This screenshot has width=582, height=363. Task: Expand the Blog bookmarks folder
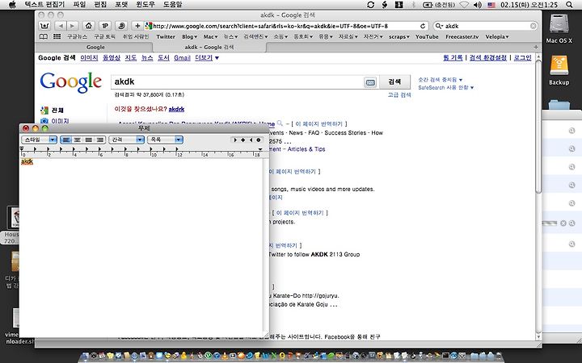pyautogui.click(x=189, y=36)
